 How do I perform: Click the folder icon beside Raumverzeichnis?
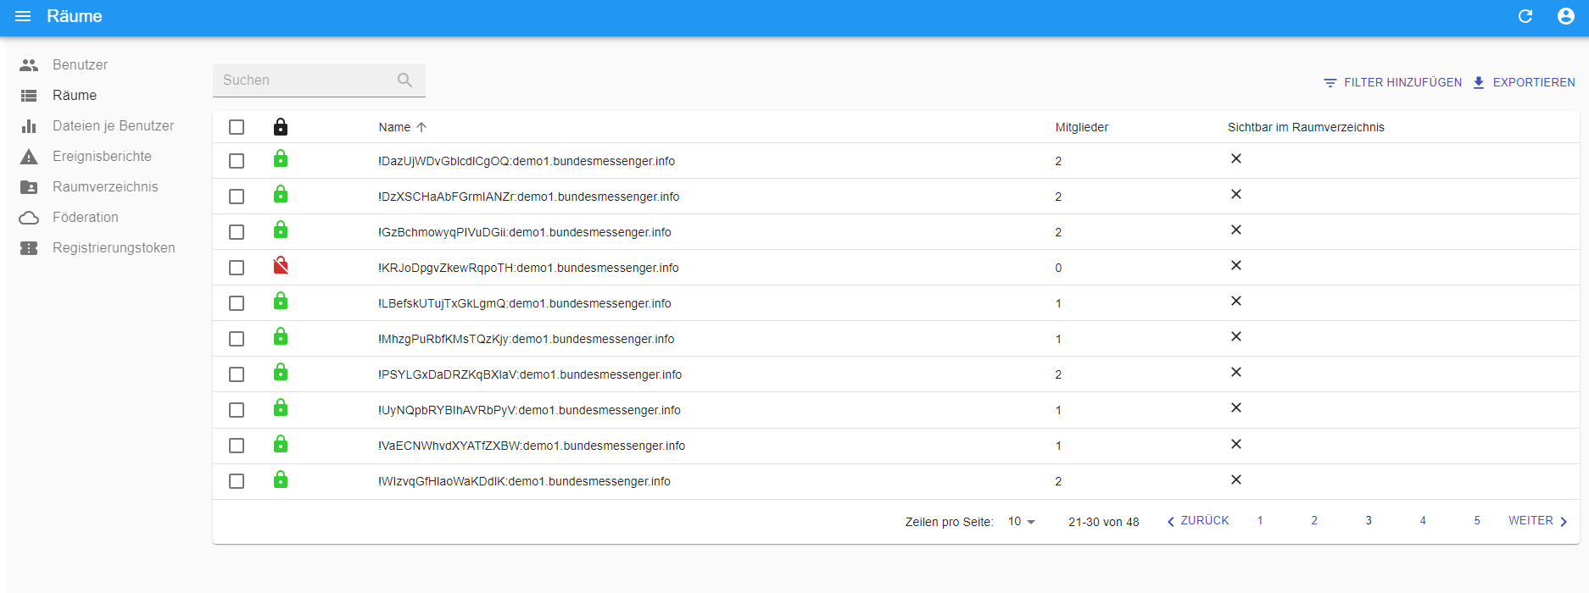29,187
